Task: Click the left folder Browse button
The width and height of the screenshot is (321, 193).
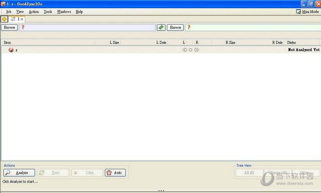Action: [9, 27]
